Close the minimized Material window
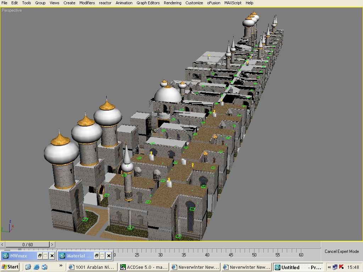The image size is (363, 272). point(108,256)
